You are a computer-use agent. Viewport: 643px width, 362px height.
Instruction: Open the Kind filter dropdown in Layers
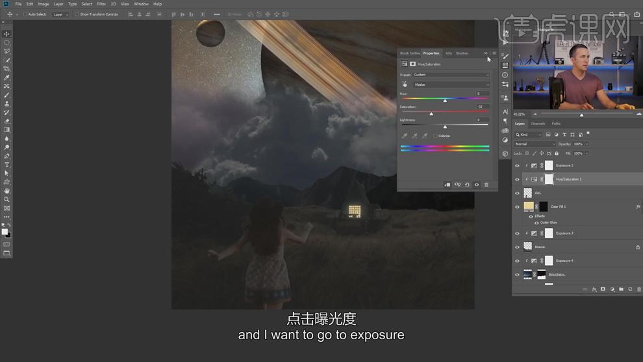528,135
